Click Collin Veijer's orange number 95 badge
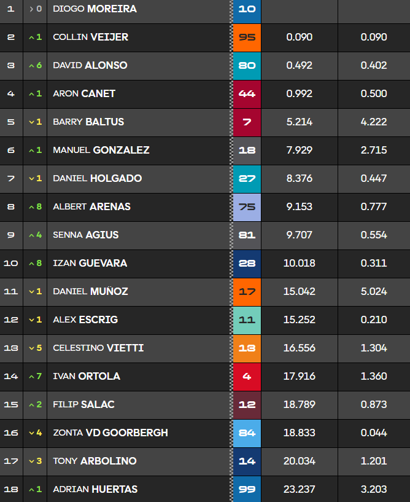 (247, 37)
